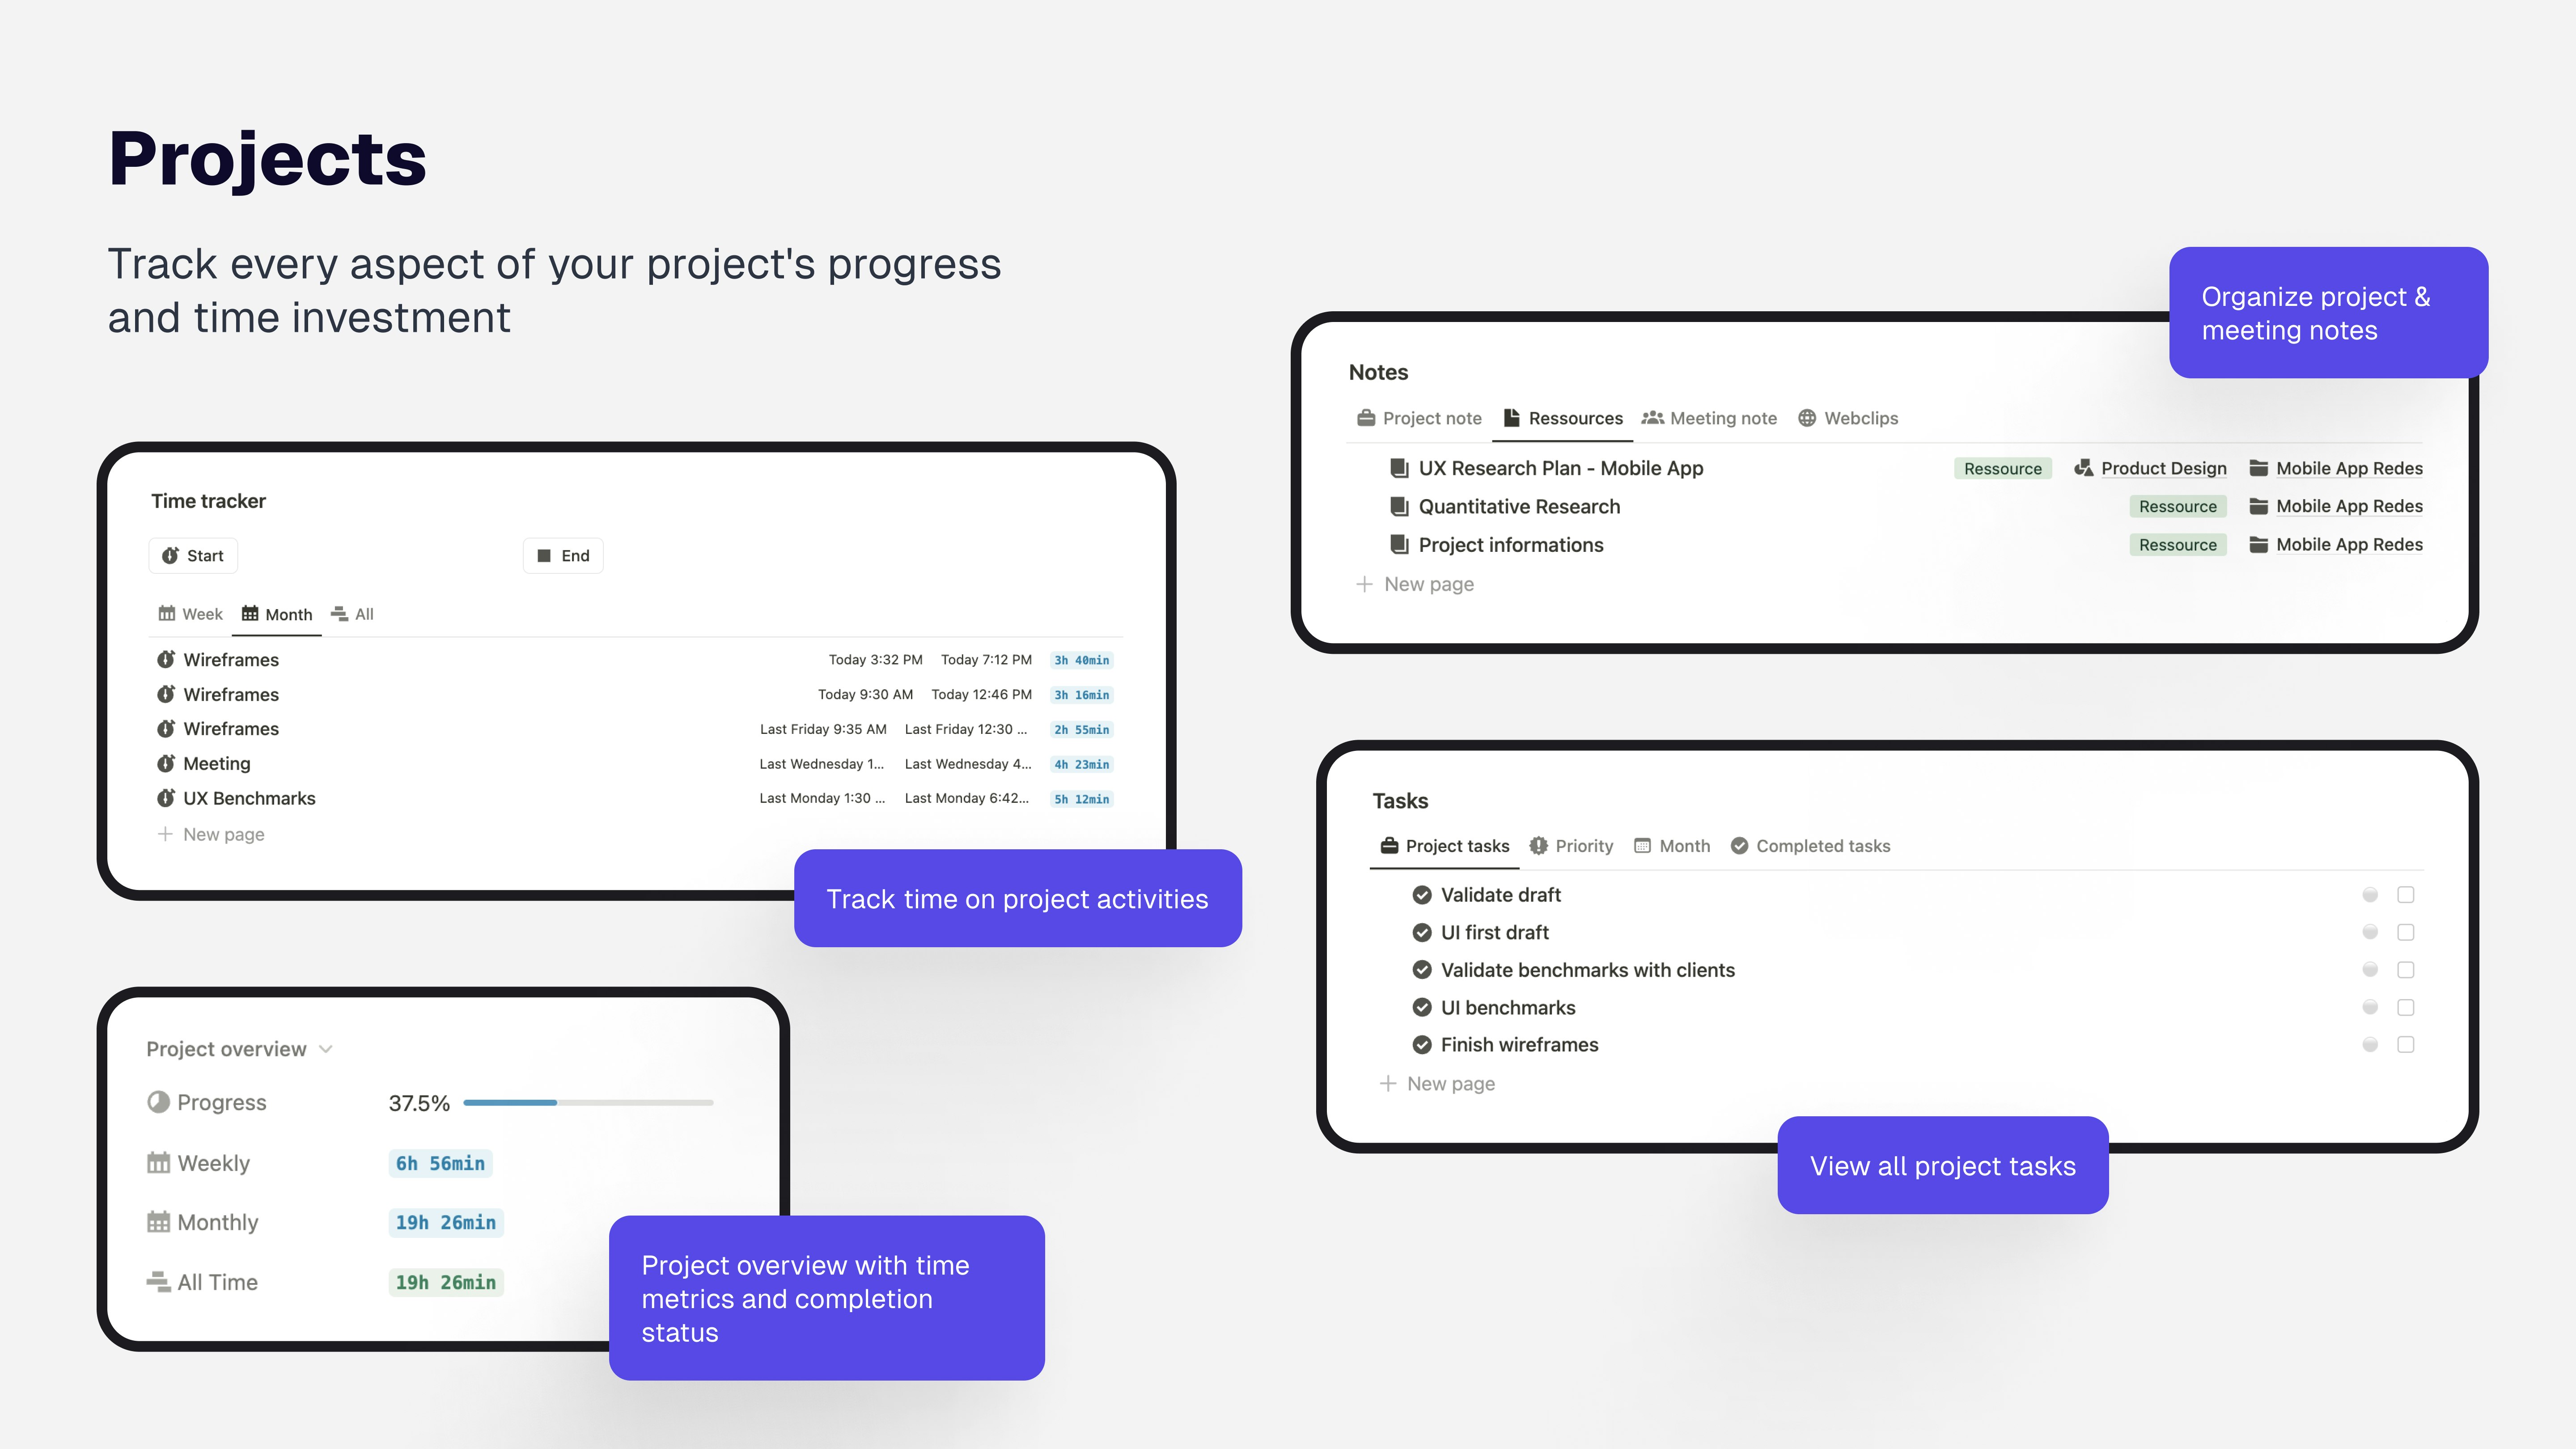Click the calendar icon next to Week view
Image resolution: width=2576 pixels, height=1449 pixels.
click(x=167, y=613)
